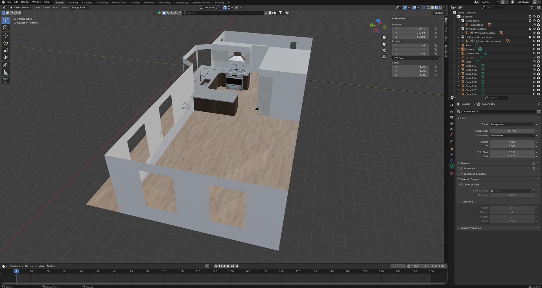Open the Tool properties tab icon
542x288 pixels.
pyautogui.click(x=452, y=105)
